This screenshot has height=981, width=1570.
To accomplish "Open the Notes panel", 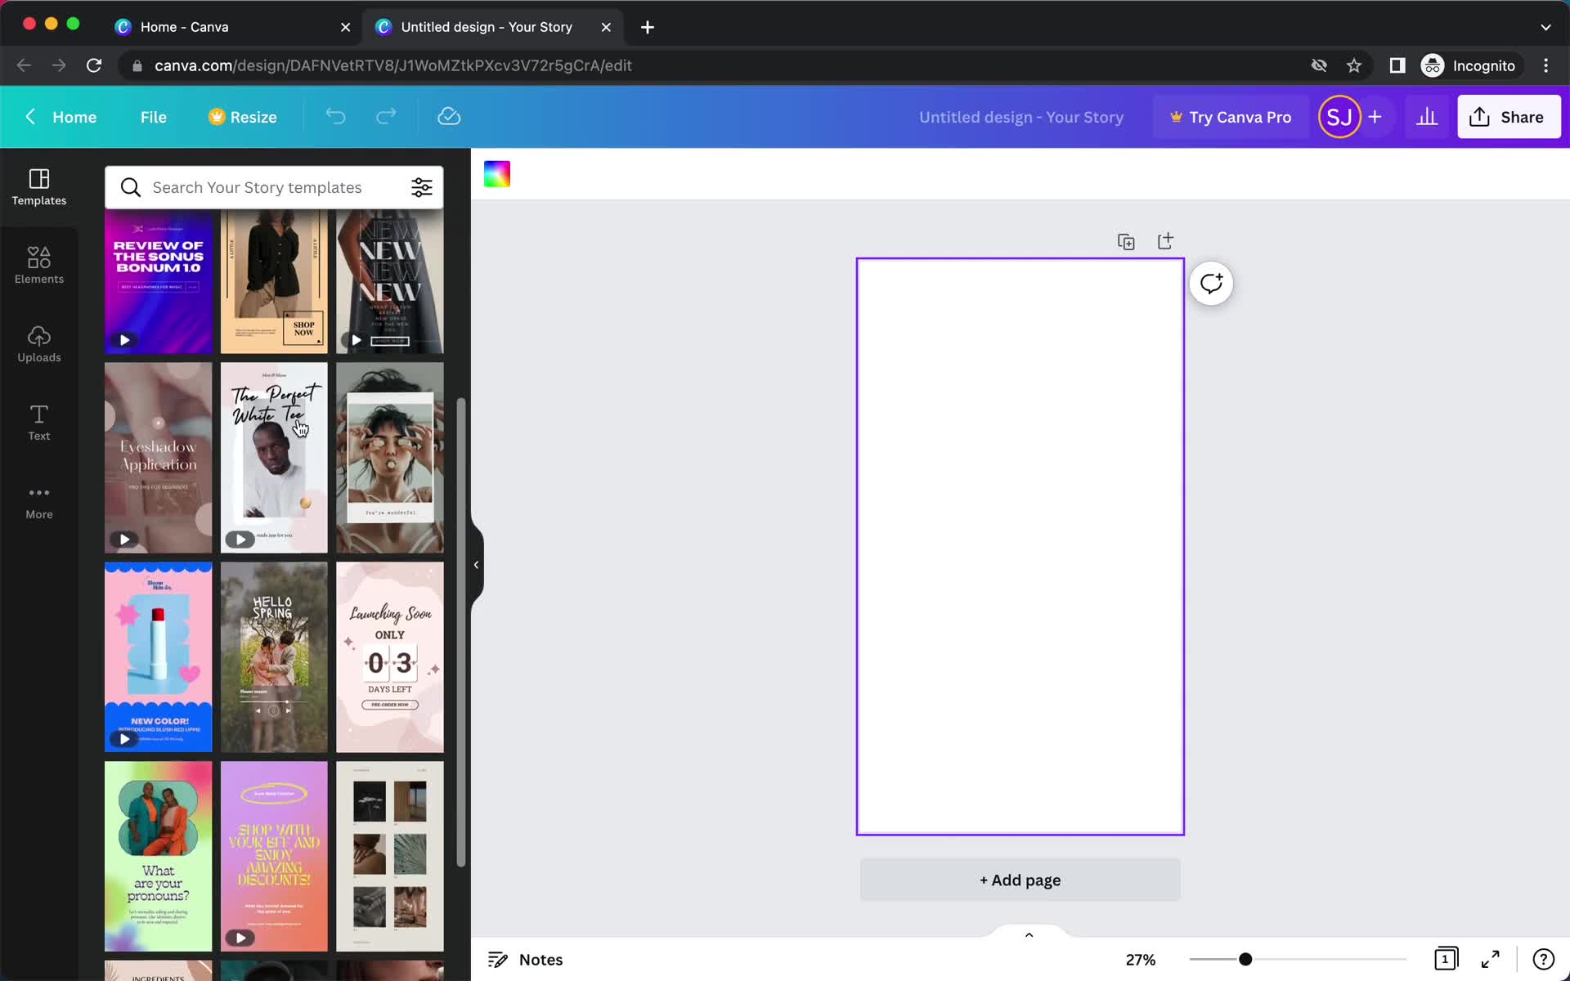I will pyautogui.click(x=525, y=959).
